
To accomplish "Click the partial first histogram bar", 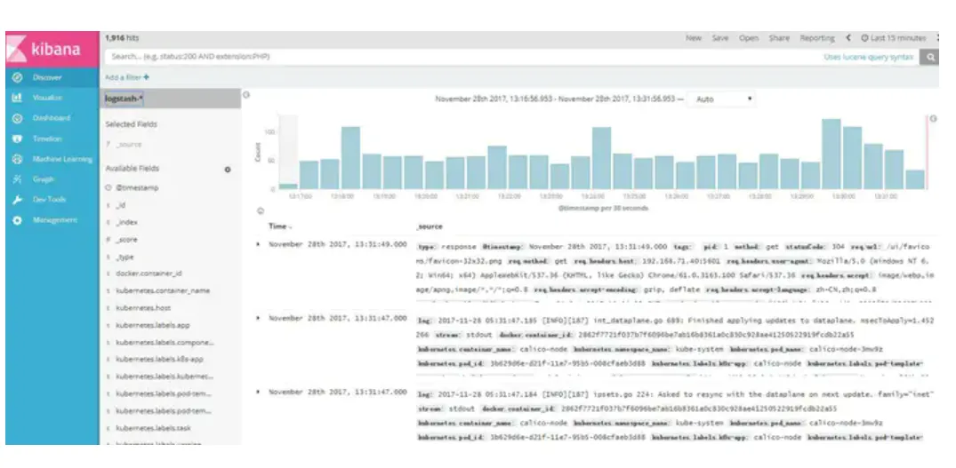I will (x=288, y=186).
